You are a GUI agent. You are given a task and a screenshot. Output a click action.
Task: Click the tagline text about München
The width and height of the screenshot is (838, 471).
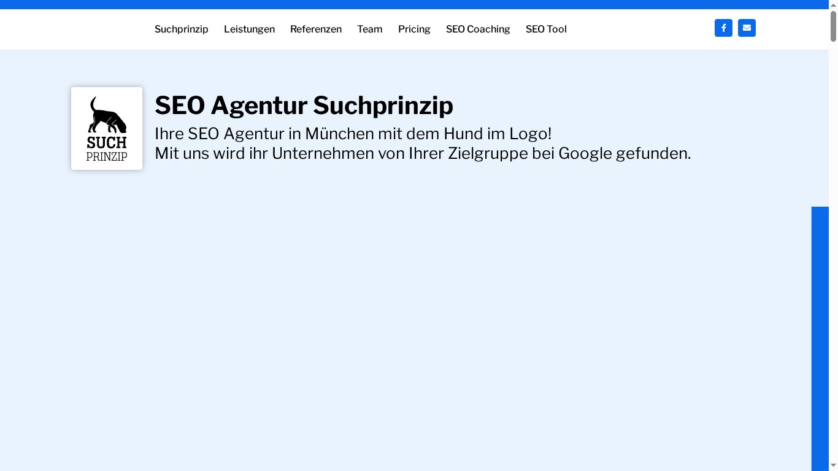[x=353, y=134]
